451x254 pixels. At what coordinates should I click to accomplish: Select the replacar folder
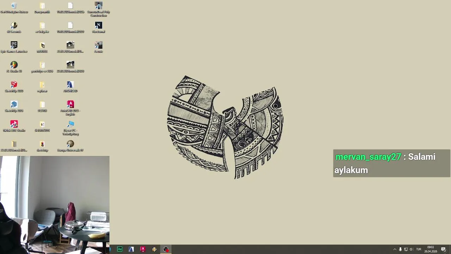click(x=42, y=87)
